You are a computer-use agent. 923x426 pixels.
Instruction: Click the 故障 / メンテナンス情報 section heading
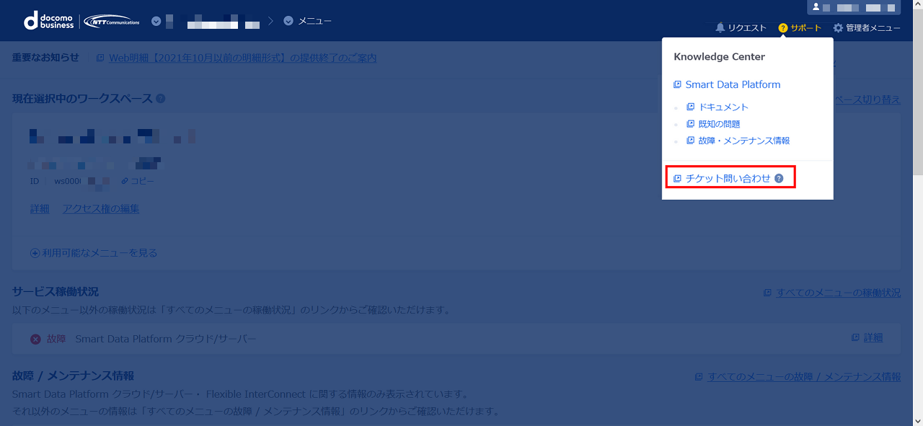(73, 376)
